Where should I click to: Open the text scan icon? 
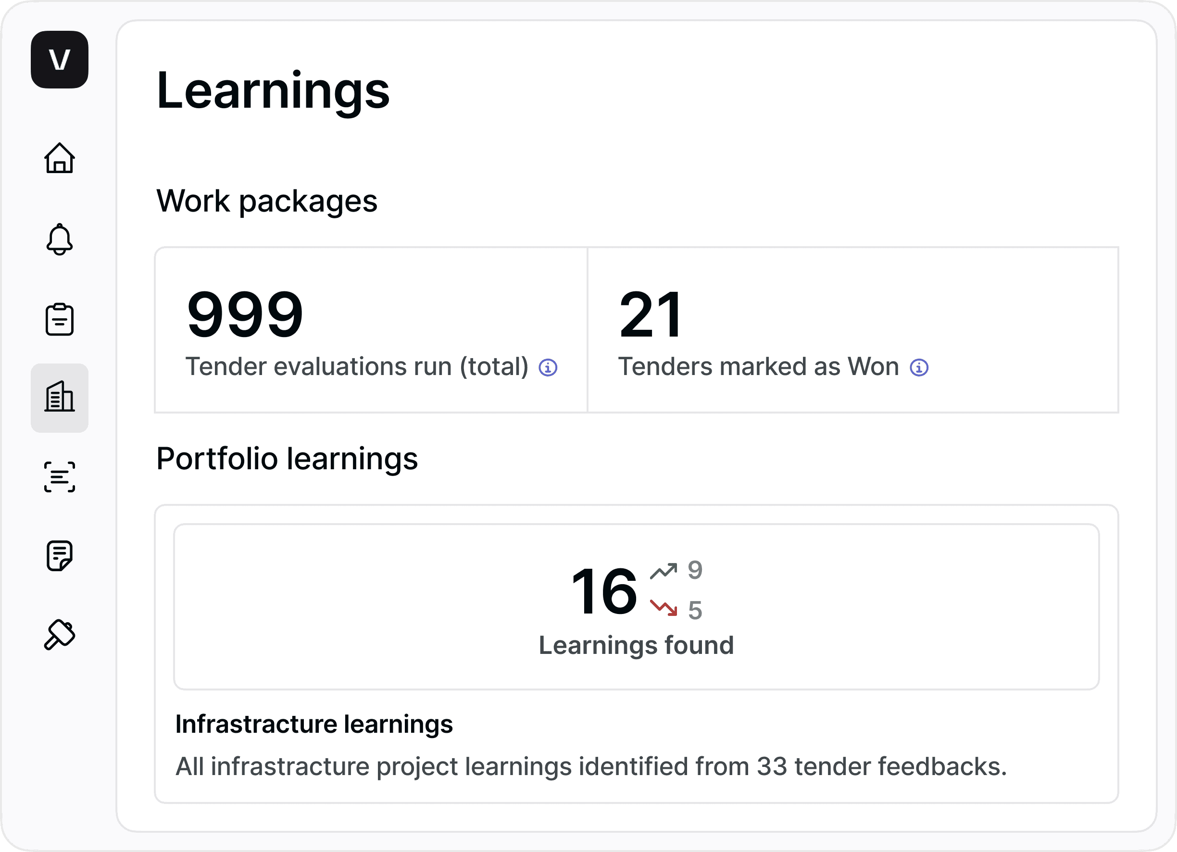coord(59,477)
